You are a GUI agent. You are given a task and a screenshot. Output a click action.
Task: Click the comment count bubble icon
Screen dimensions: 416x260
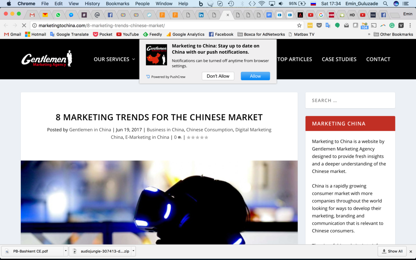[180, 138]
